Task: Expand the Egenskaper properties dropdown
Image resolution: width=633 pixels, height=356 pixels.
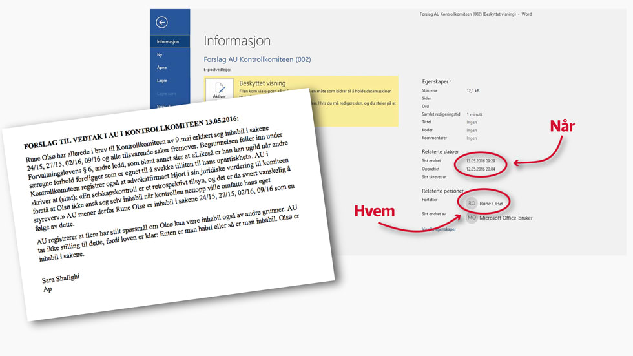Action: [x=437, y=81]
